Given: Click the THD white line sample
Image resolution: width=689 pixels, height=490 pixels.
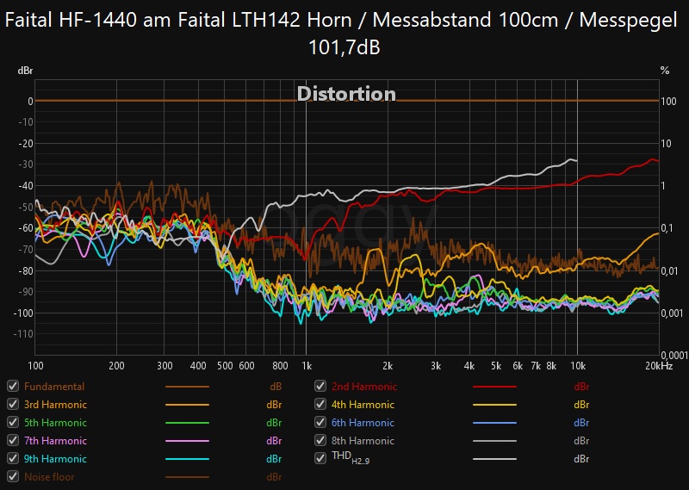Looking at the screenshot, I should pos(494,459).
